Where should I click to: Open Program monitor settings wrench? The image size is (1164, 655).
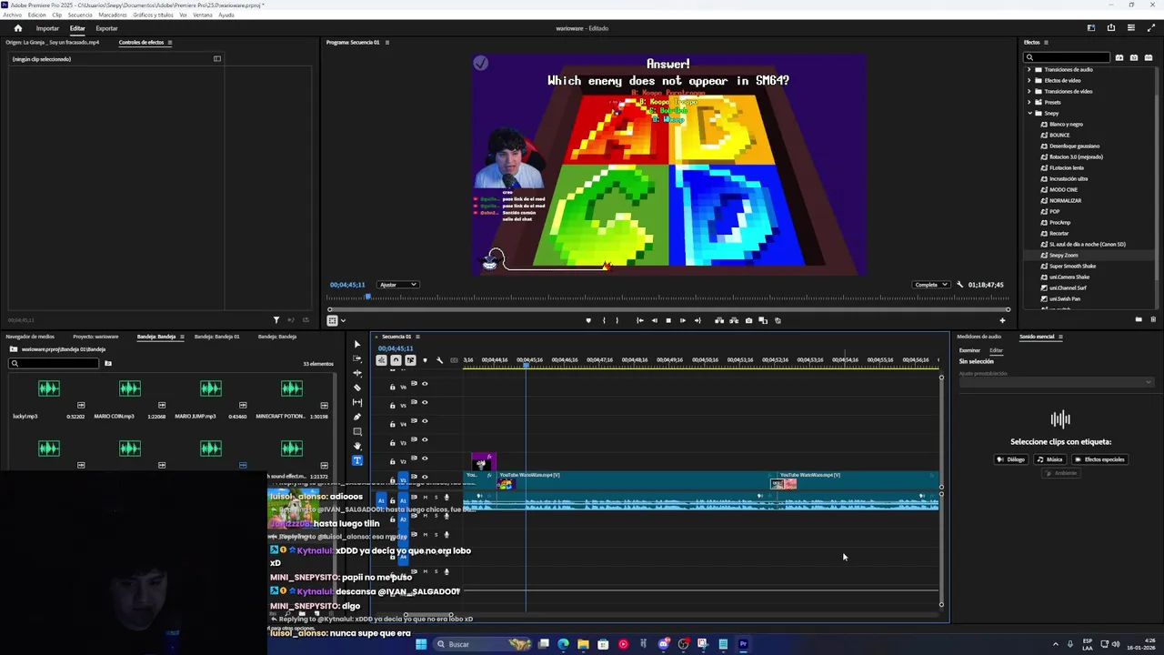[x=959, y=285]
